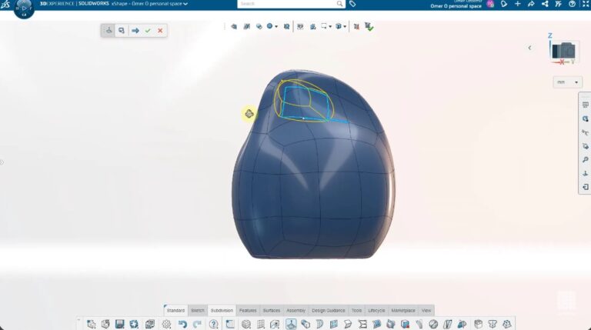Click the green checkmark to confirm

tap(148, 31)
